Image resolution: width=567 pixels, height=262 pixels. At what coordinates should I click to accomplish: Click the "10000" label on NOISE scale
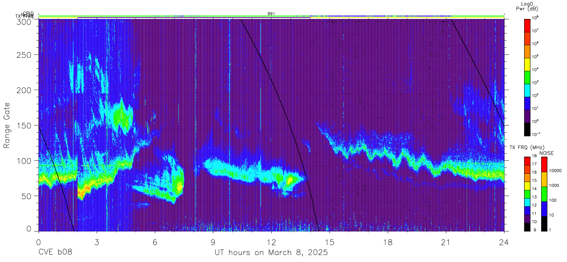[555, 171]
